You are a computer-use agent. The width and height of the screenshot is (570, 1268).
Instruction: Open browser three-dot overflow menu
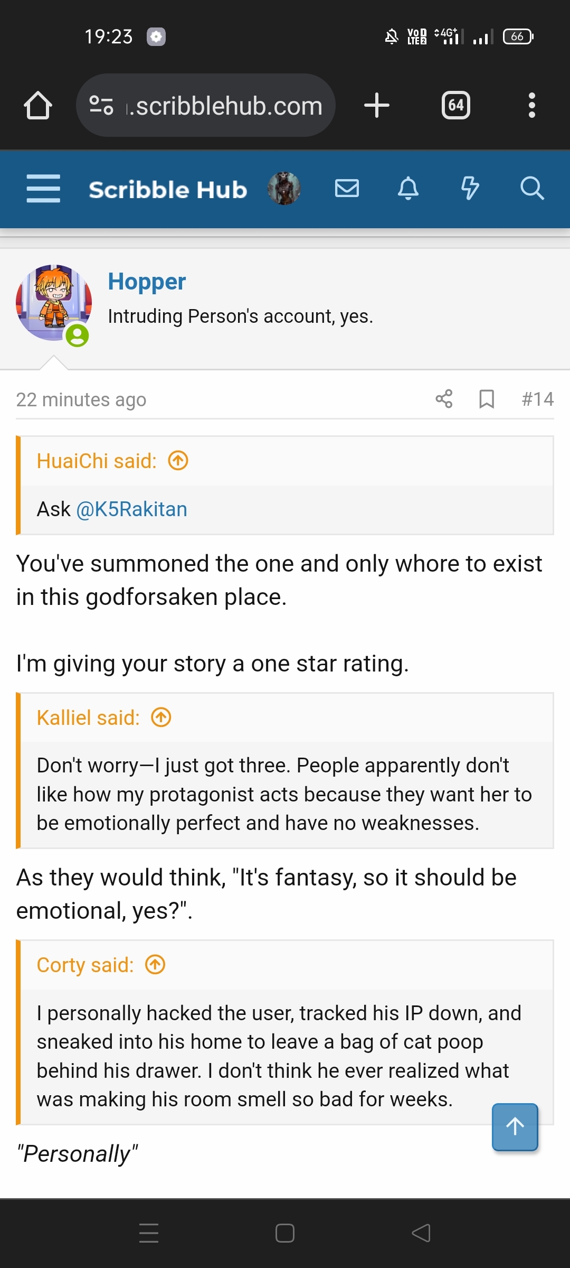[531, 105]
